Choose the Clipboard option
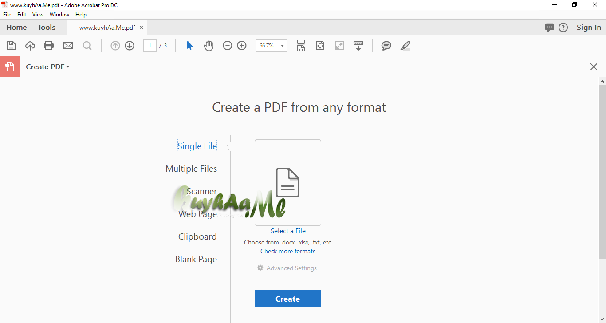606x323 pixels. tap(197, 236)
